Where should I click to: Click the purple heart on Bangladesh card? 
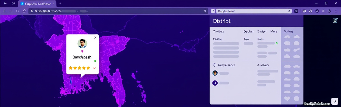[82, 51]
